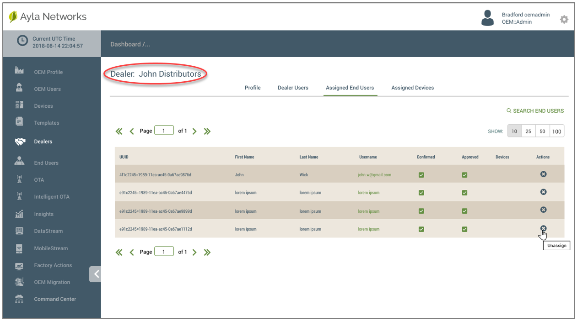Select the Assigned End Users tab
Screen dimensions: 577x321
pyautogui.click(x=350, y=88)
